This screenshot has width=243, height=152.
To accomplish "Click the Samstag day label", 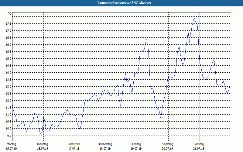I will [x=168, y=144].
